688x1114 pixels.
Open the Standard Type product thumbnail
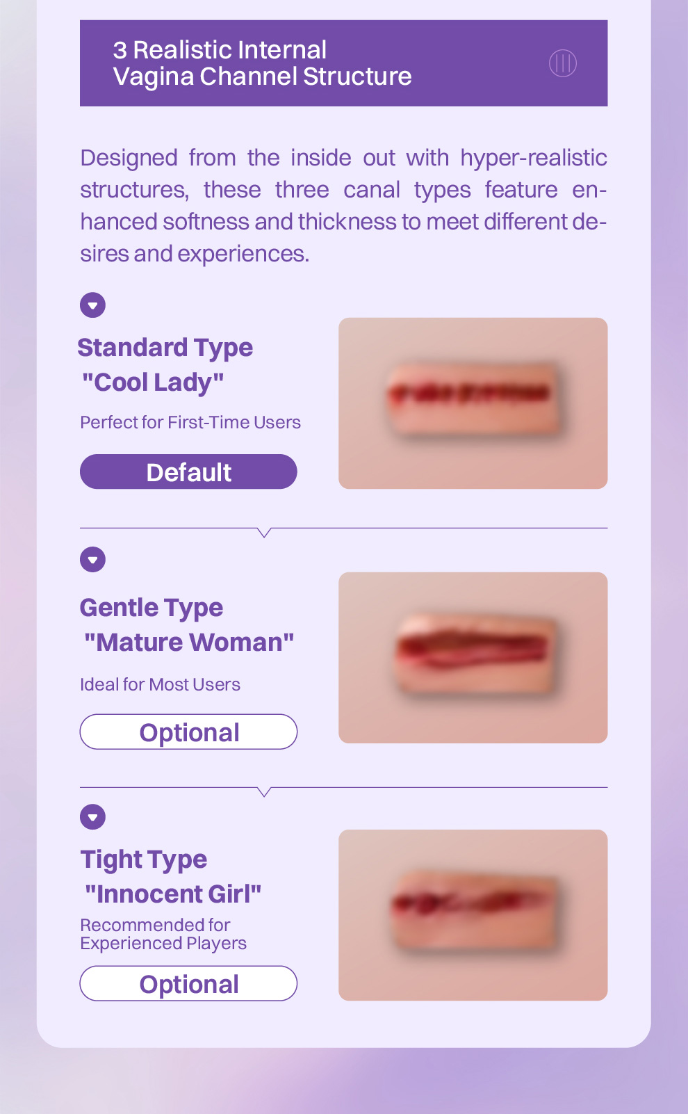pyautogui.click(x=473, y=403)
